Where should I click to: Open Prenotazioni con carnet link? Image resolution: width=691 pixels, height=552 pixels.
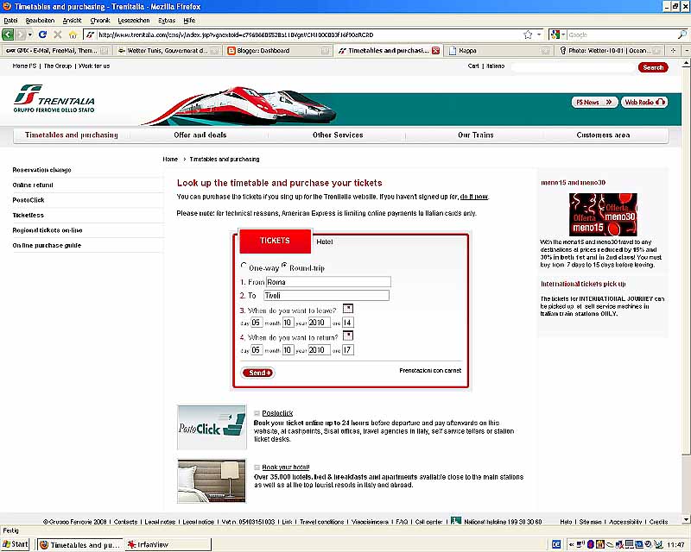pyautogui.click(x=430, y=371)
